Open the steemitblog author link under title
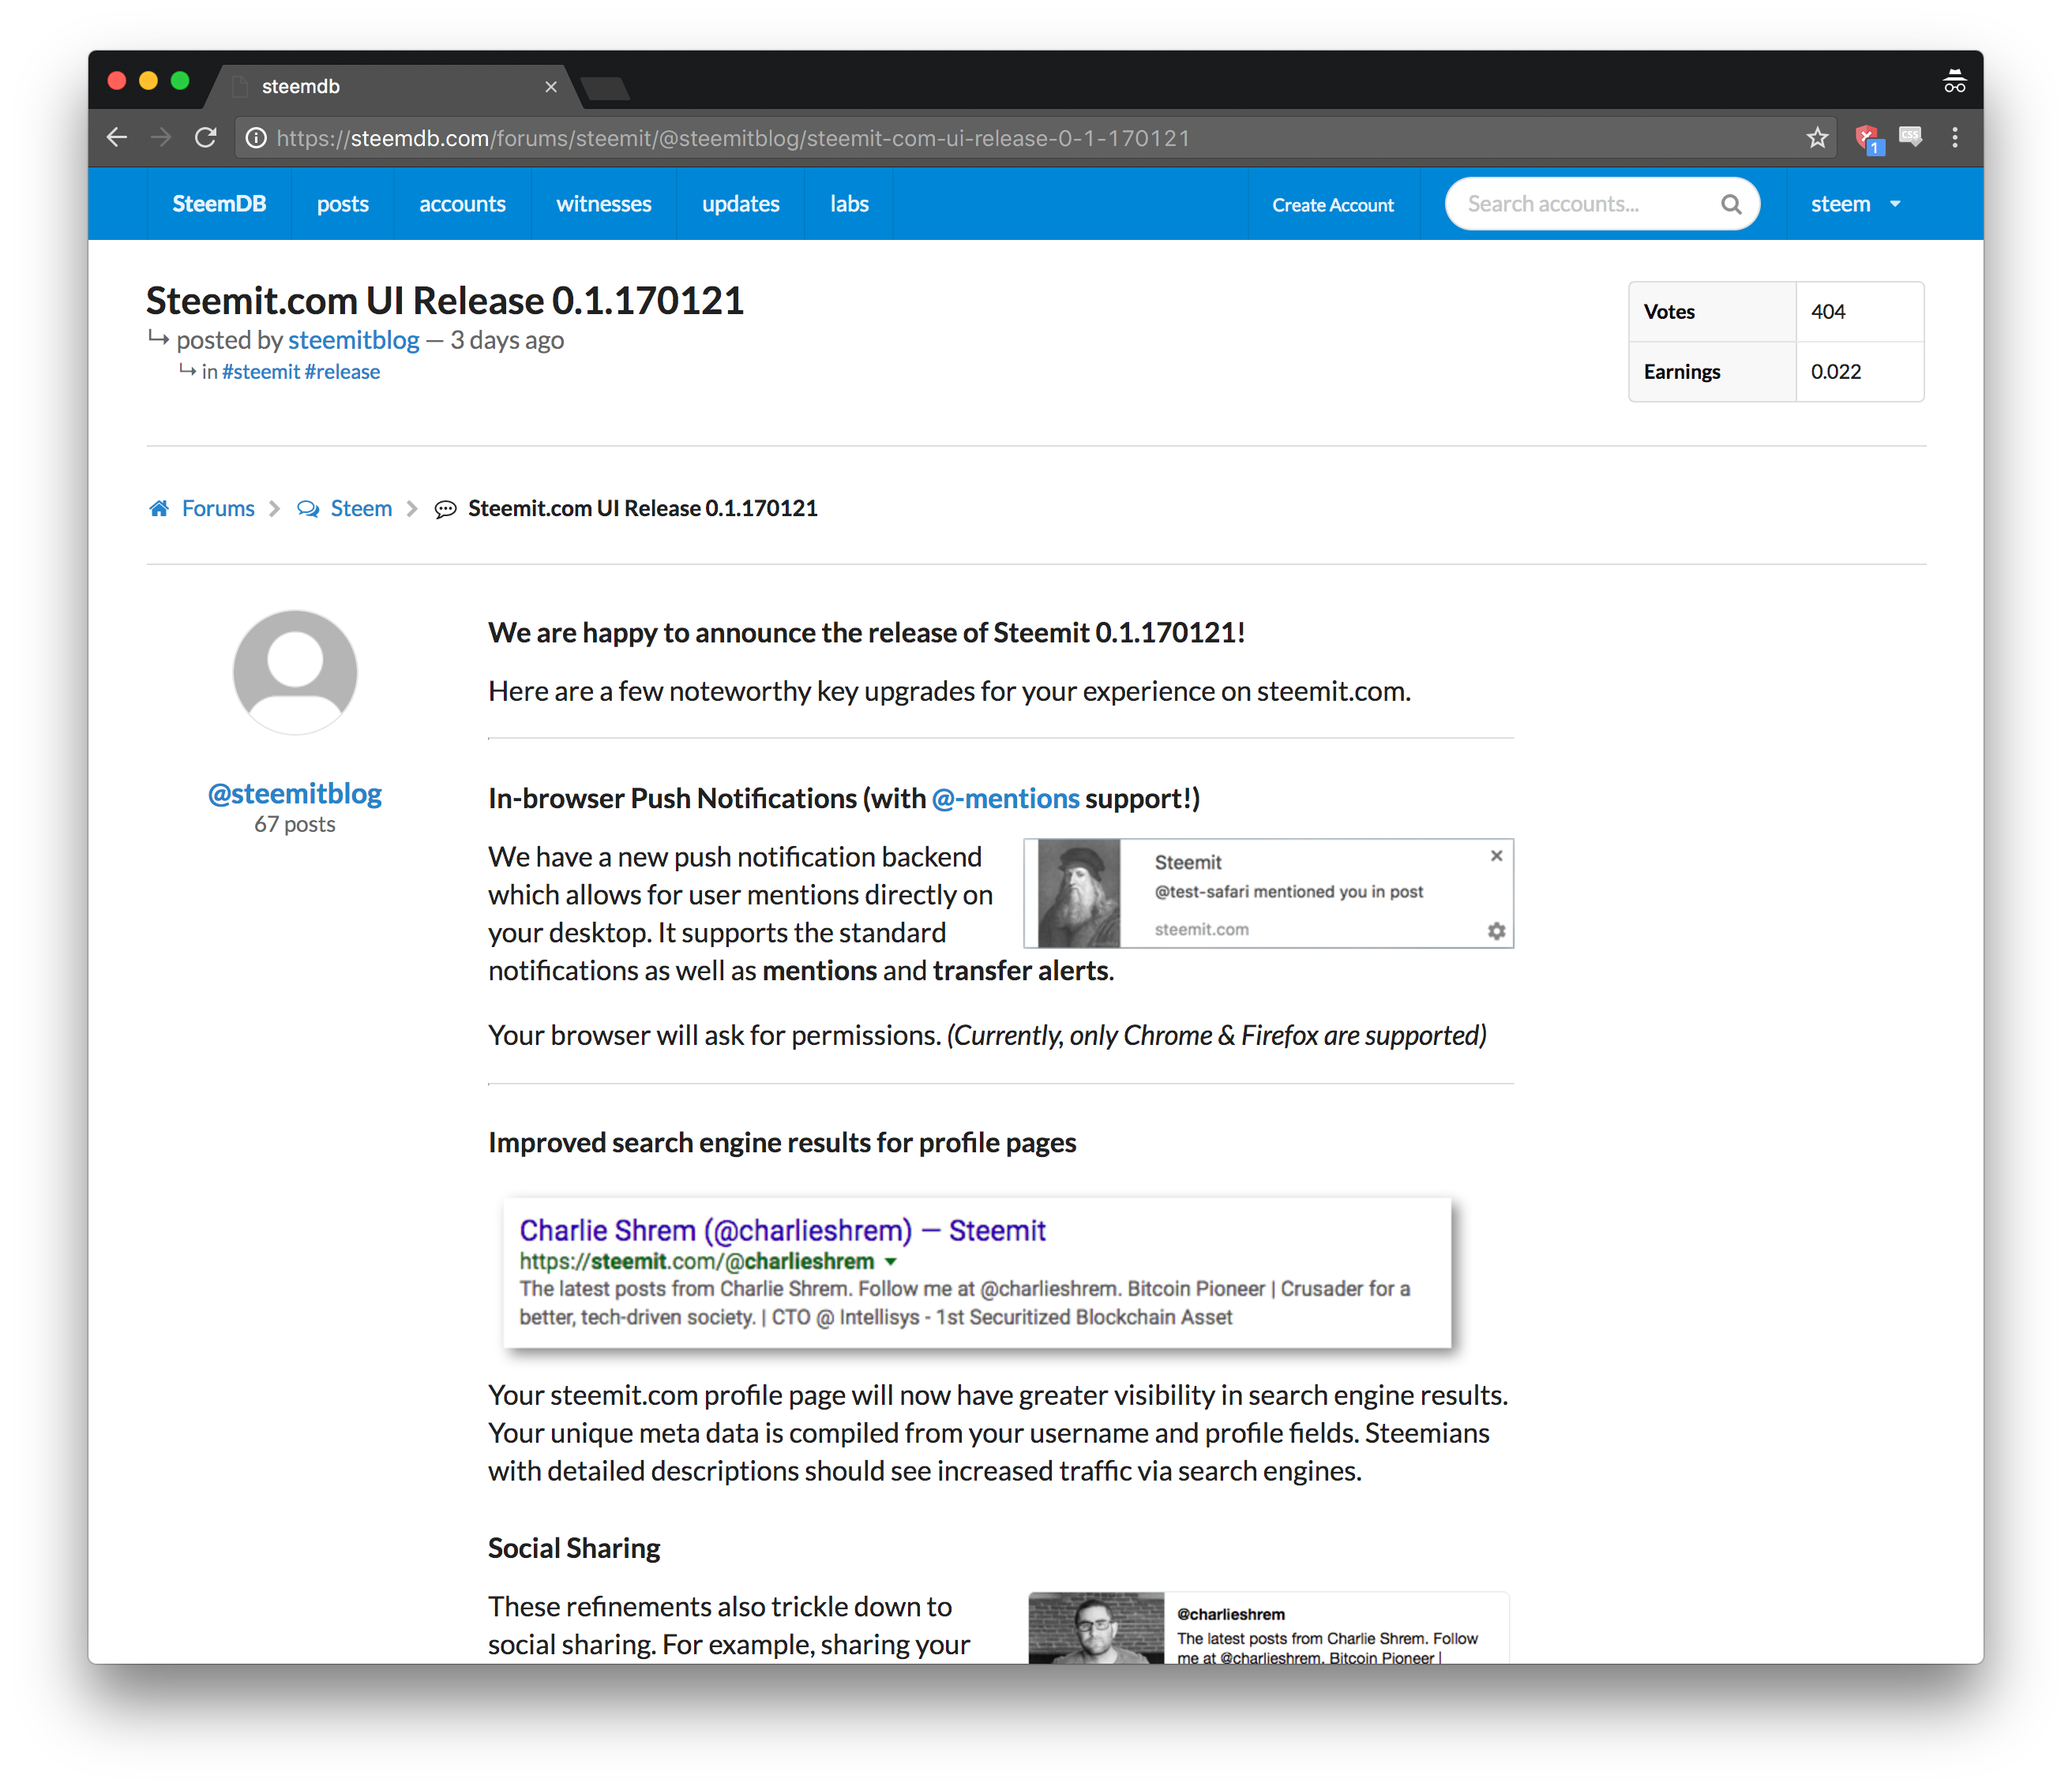 (x=354, y=340)
